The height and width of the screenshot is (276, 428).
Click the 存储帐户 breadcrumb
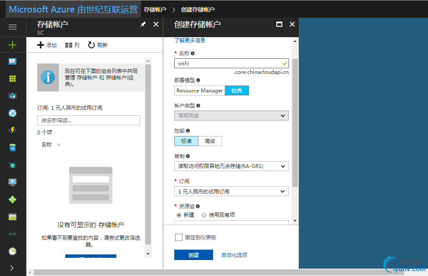pyautogui.click(x=155, y=10)
